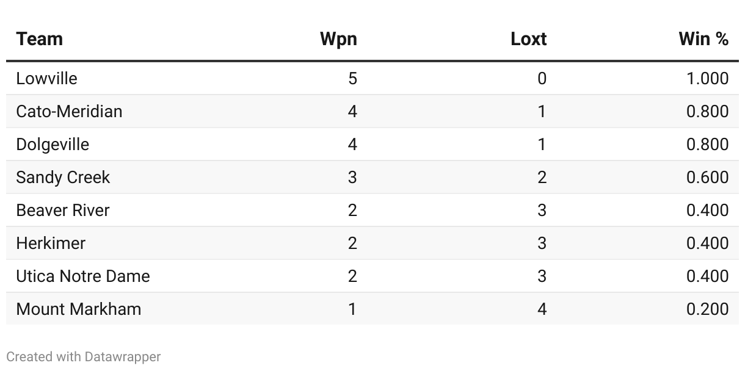The image size is (745, 371).
Task: Click the Cato-Meridian team name
Action: point(69,112)
